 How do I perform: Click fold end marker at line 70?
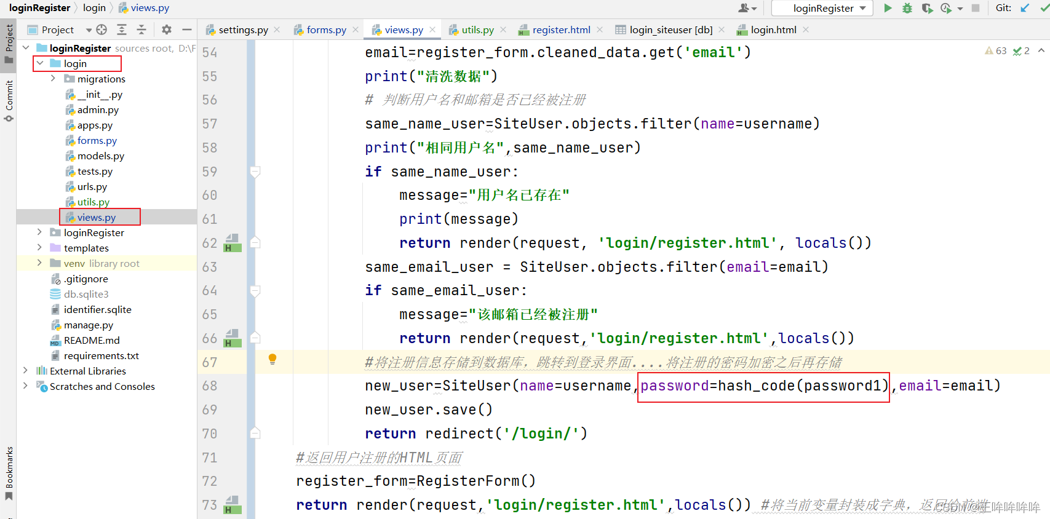[x=255, y=434]
